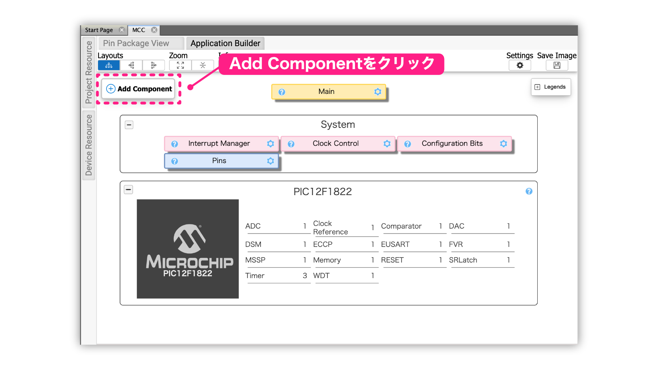
Task: Expand the Legends panel
Action: pos(551,87)
